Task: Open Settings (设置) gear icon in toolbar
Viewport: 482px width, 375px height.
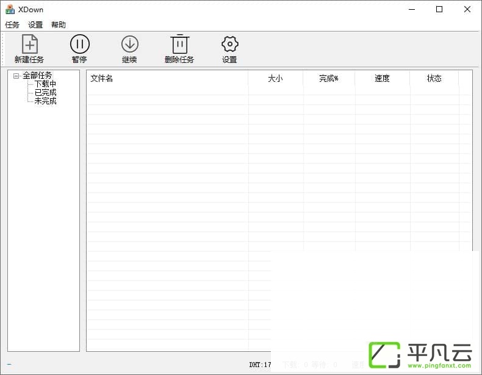Action: [229, 44]
